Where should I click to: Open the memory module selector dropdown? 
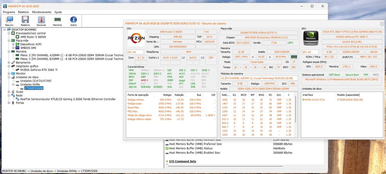pos(259,78)
